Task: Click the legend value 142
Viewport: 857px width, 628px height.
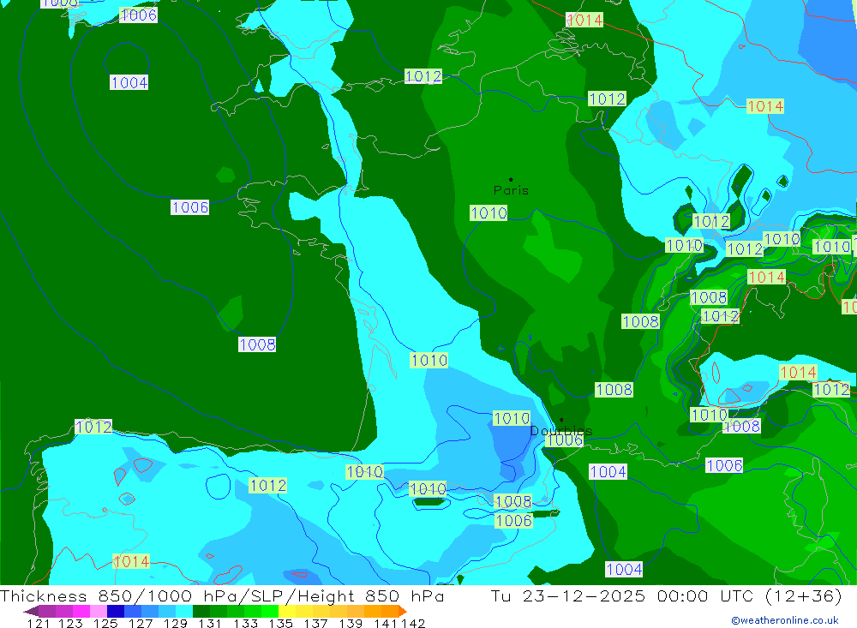Action: [413, 623]
